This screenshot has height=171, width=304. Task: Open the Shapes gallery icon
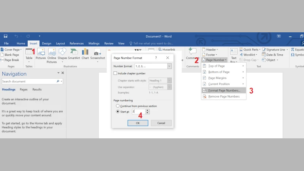pos(62,52)
